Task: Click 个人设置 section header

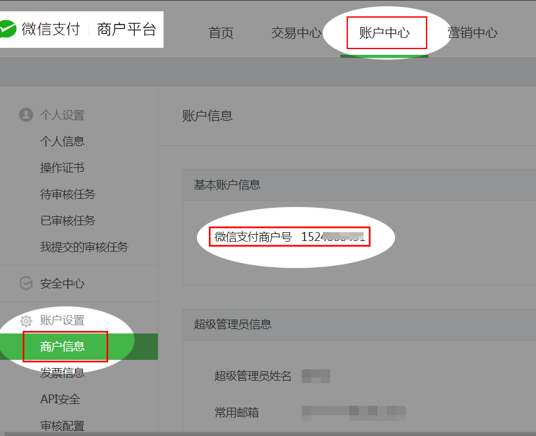Action: click(62, 115)
